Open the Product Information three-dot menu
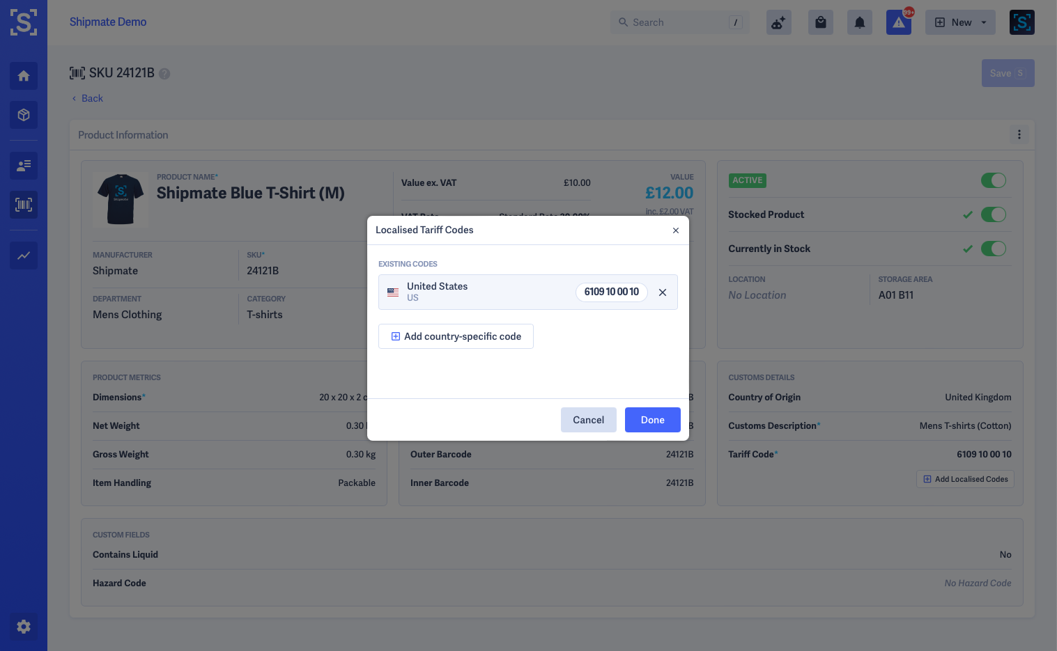 (1019, 134)
